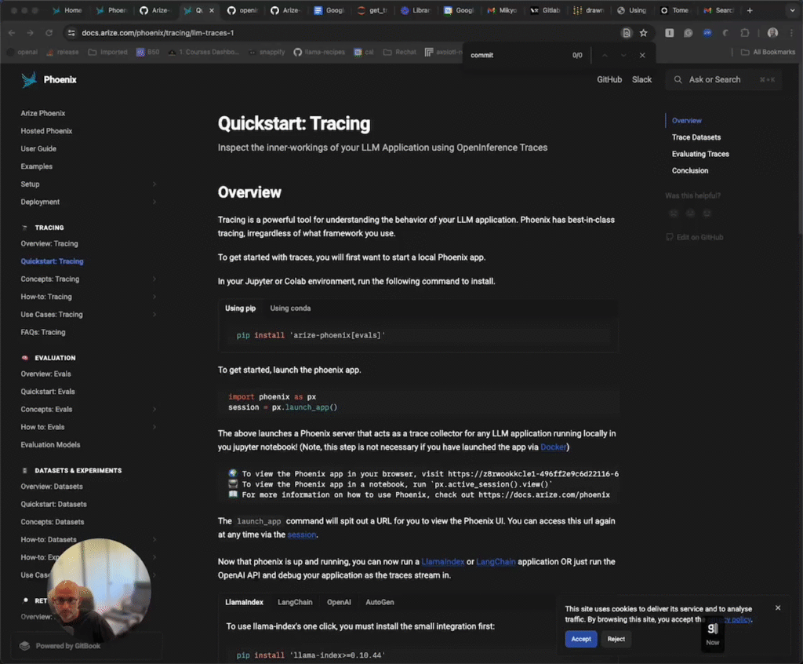
Task: Close the find bar with the X
Action: (x=642, y=56)
